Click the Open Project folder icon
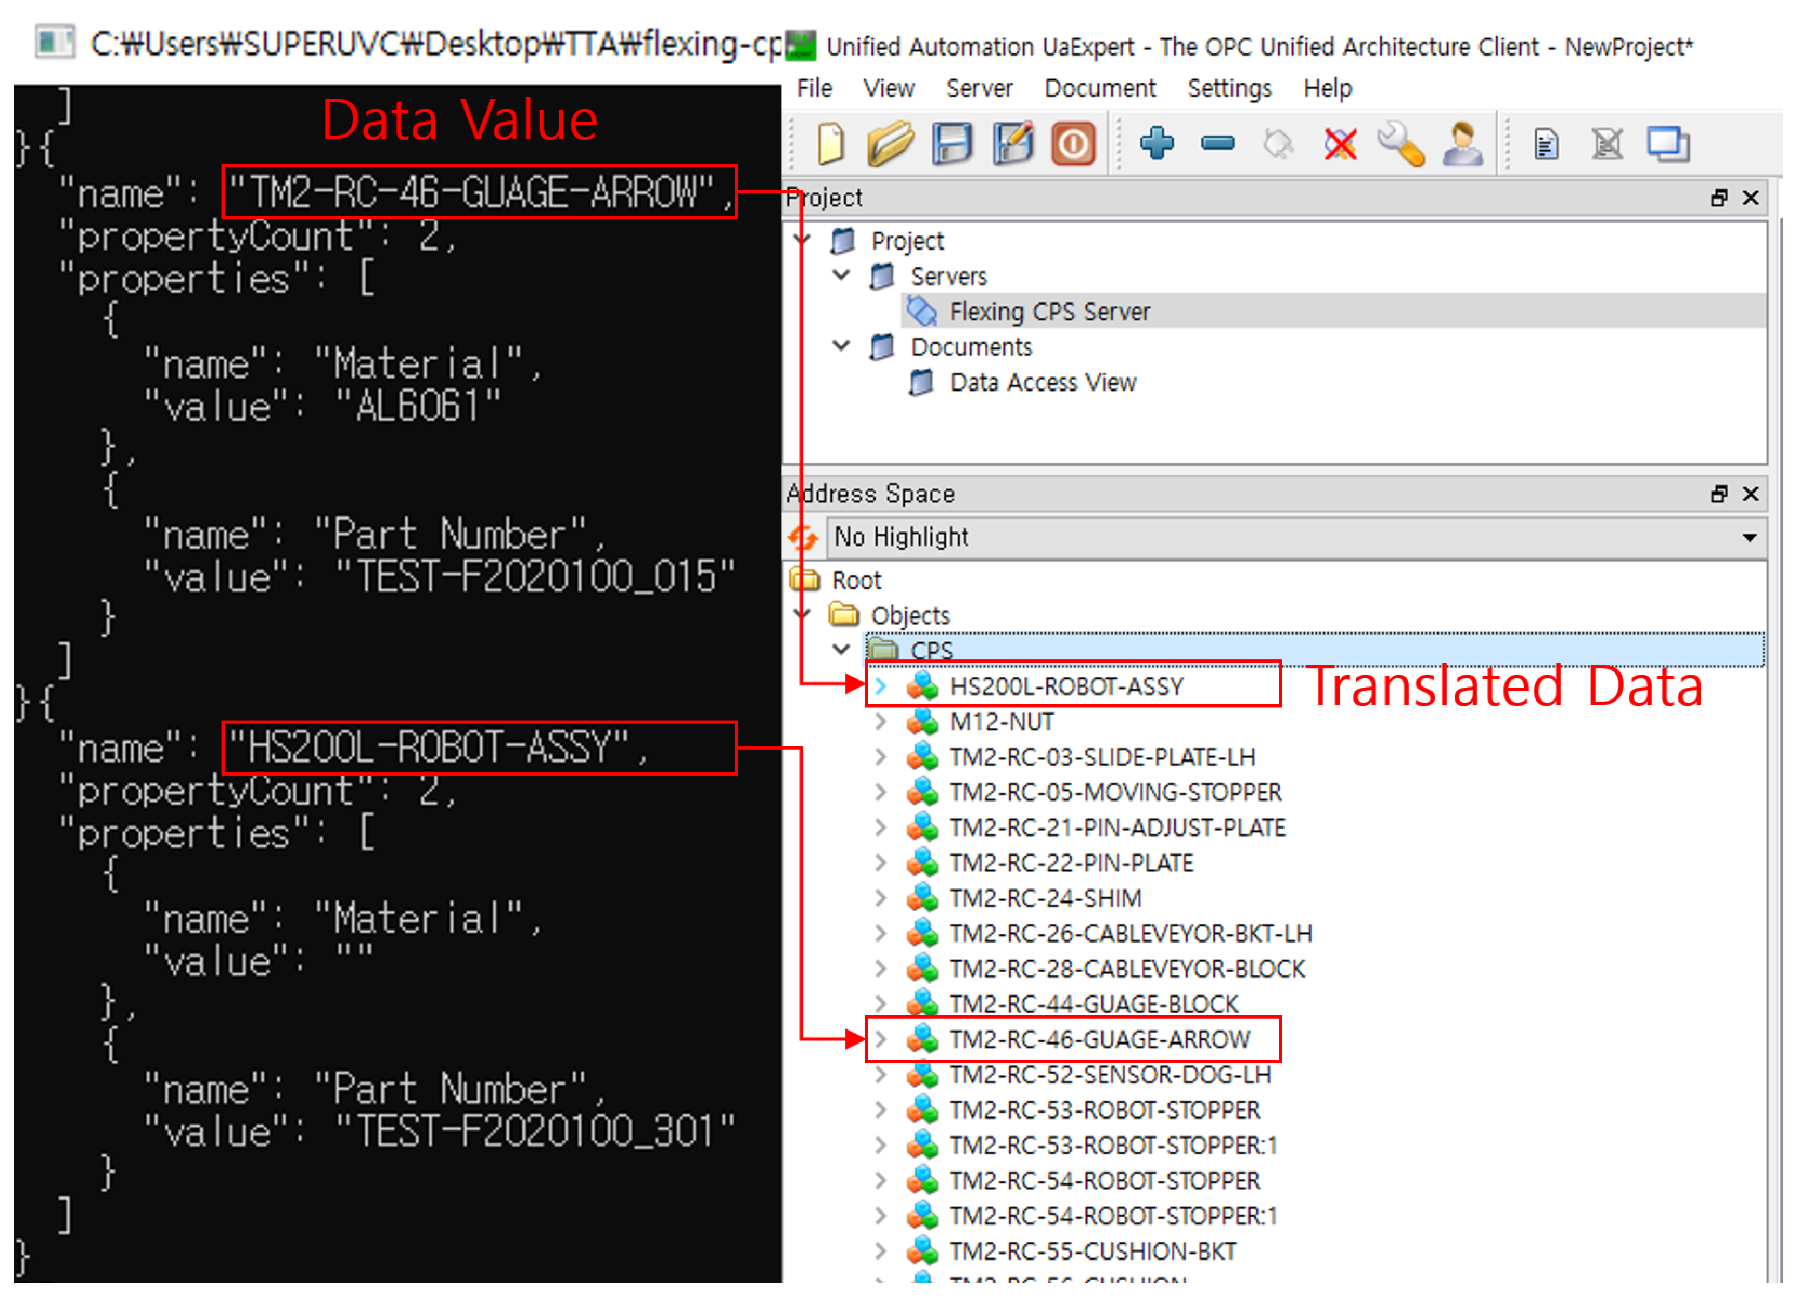 click(x=890, y=144)
